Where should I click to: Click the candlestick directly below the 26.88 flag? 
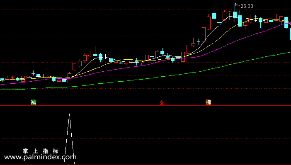click(x=235, y=15)
